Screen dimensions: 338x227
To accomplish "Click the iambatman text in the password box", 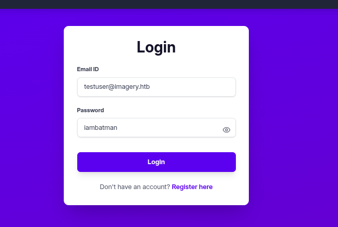I will (101, 128).
